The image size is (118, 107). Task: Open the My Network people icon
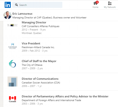[110, 3]
